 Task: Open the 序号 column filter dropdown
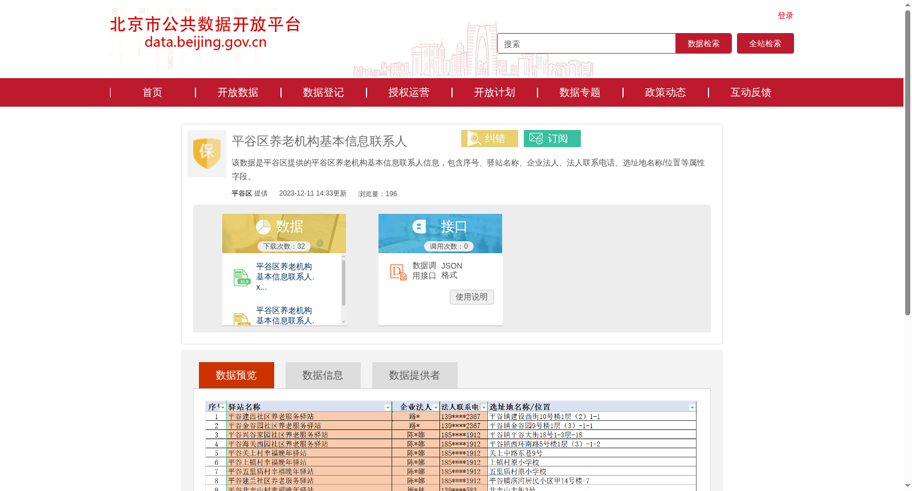click(x=222, y=407)
